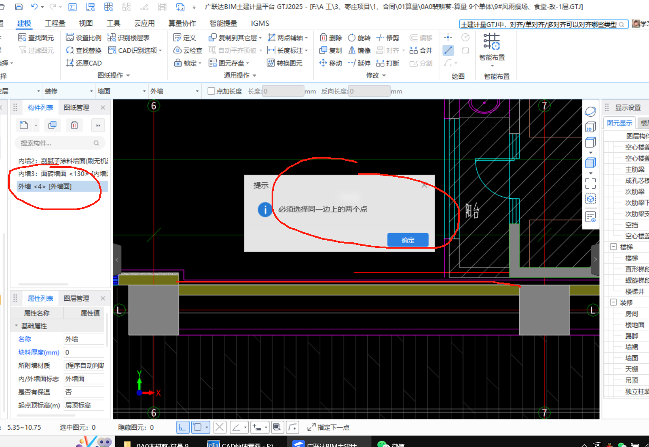The height and width of the screenshot is (447, 649).
Task: Select 外墙 <4> [外墙面] component
Action: coord(63,186)
